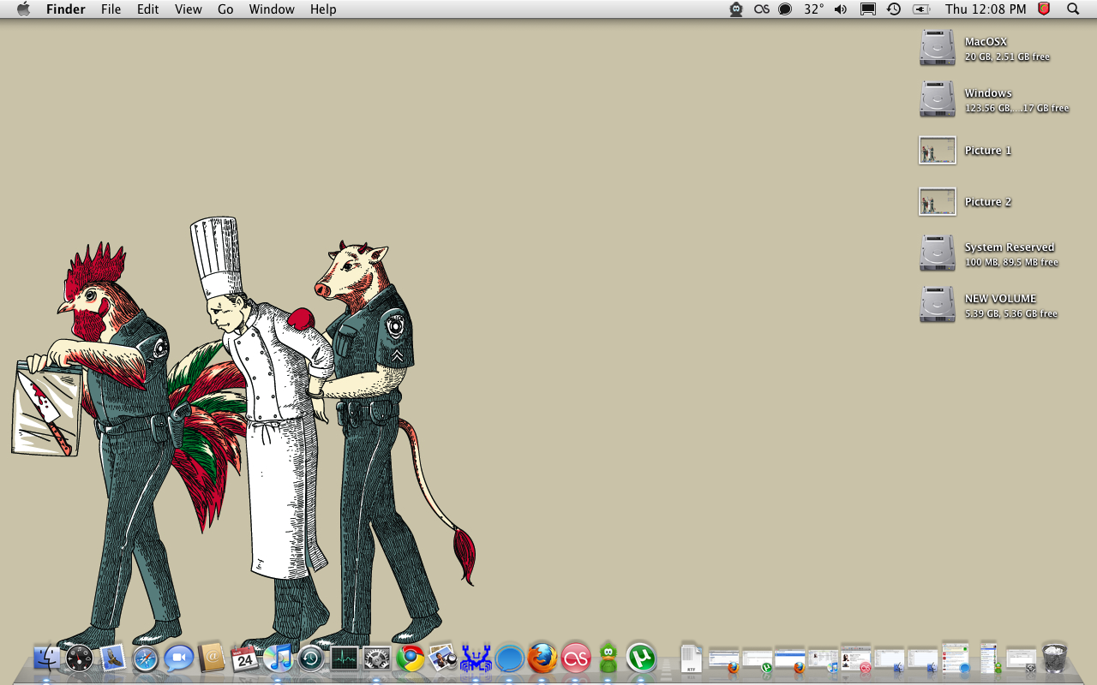The width and height of the screenshot is (1097, 685).
Task: Open Preview from the dock
Action: tap(443, 658)
